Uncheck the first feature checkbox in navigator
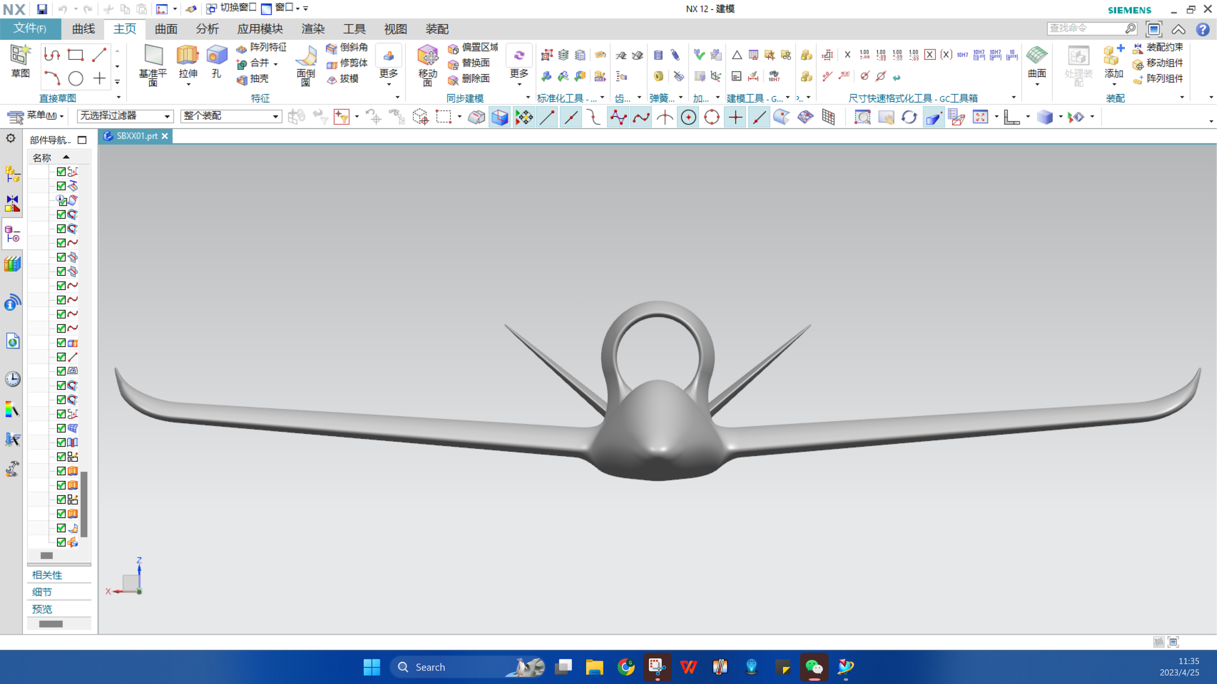 [61, 171]
